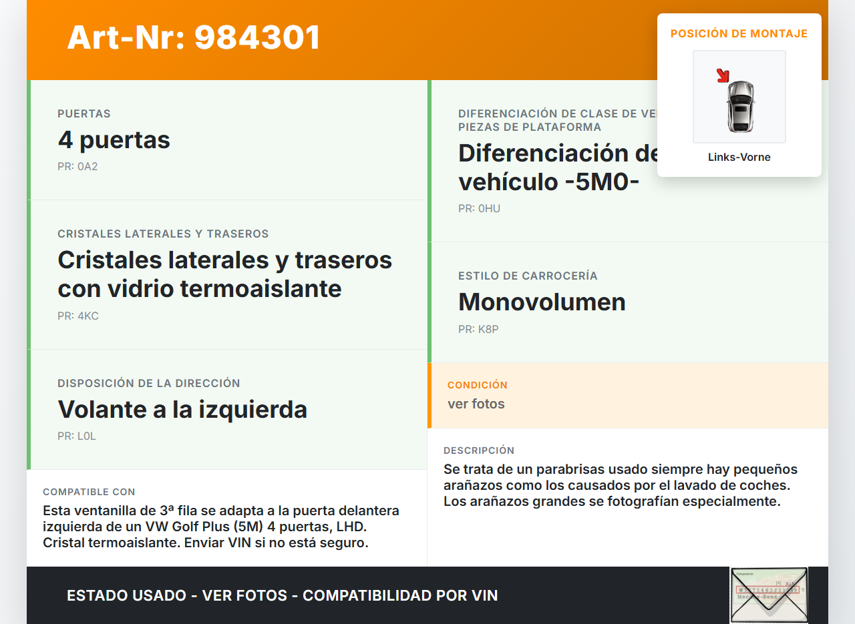
Task: Select the 'DISPOSICIÓN DE LA DIRECCIÓN' label
Action: [x=149, y=383]
